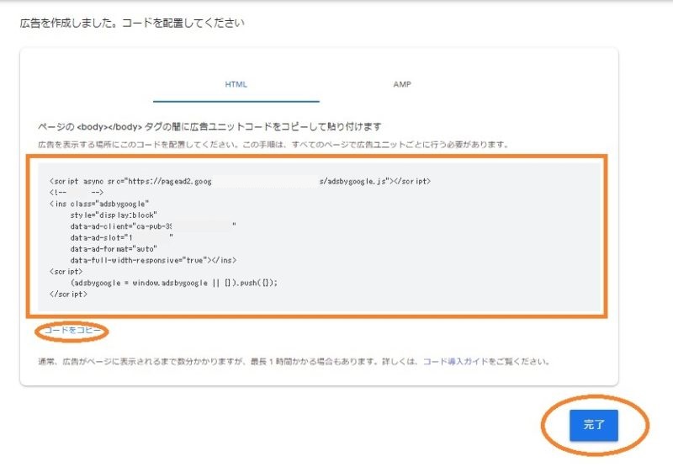This screenshot has height=467, width=673.
Task: Click the body tag instruction text
Action: pyautogui.click(x=209, y=126)
